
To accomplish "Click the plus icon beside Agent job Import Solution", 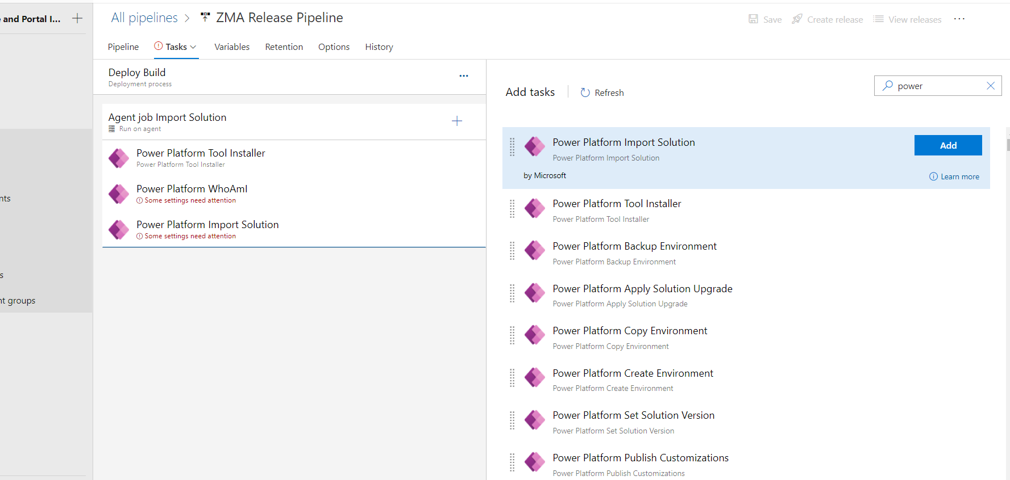I will pyautogui.click(x=456, y=121).
